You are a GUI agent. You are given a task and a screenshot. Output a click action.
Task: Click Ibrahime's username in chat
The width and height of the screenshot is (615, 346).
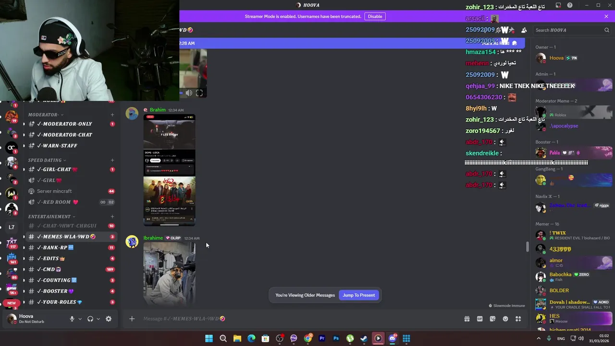153,238
